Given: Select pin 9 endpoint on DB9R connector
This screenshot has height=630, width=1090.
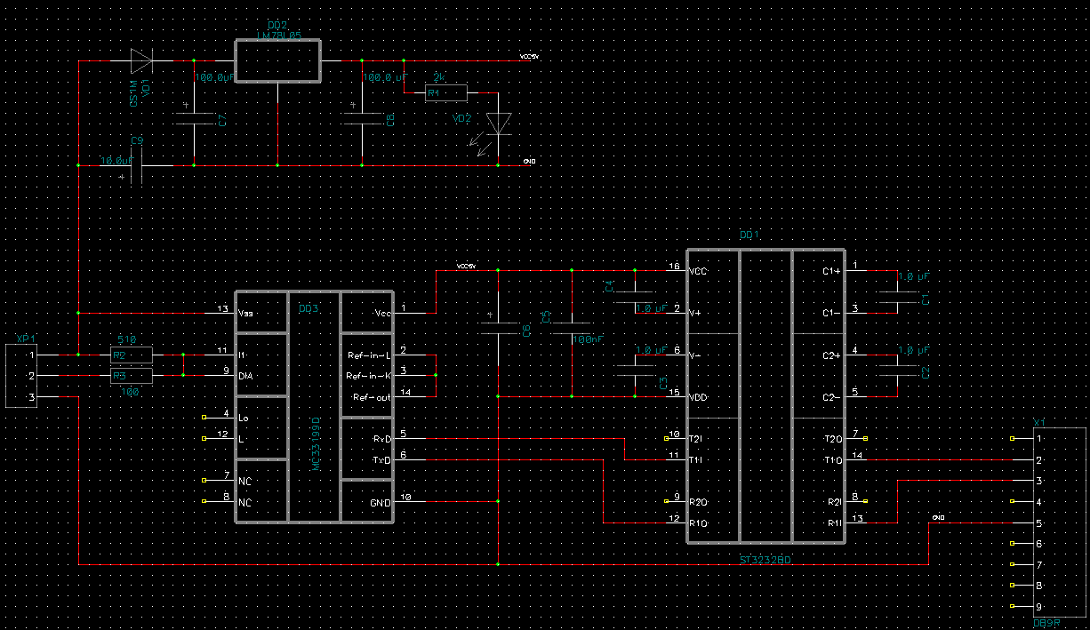Looking at the screenshot, I should (1013, 606).
